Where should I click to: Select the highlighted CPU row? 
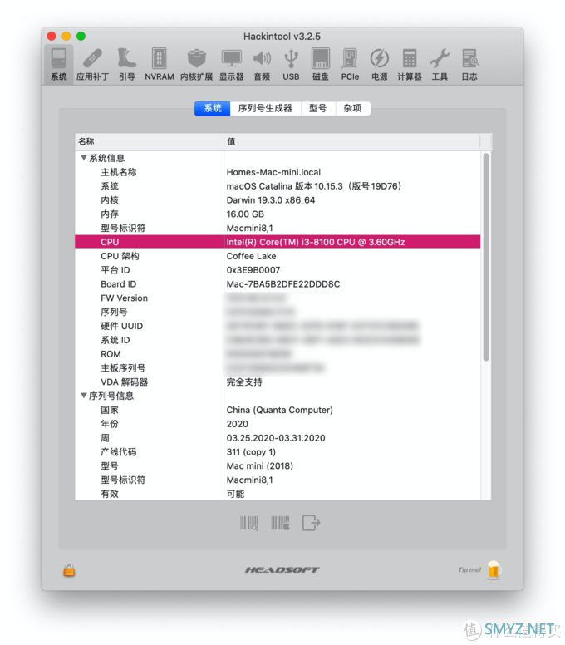click(x=278, y=242)
